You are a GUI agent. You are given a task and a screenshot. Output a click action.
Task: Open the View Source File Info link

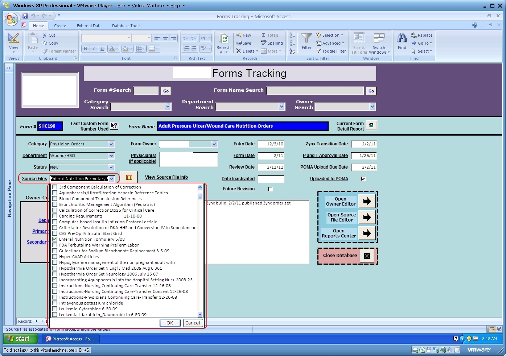[x=166, y=177]
